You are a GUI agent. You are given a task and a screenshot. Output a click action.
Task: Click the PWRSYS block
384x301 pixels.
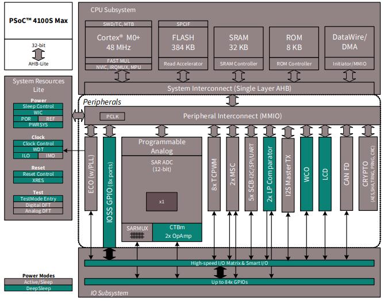38,125
